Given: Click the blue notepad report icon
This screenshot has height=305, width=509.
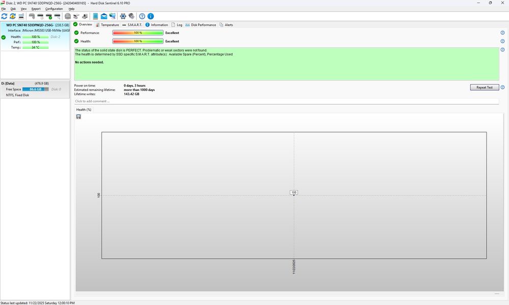Looking at the screenshot, I should coord(96,16).
